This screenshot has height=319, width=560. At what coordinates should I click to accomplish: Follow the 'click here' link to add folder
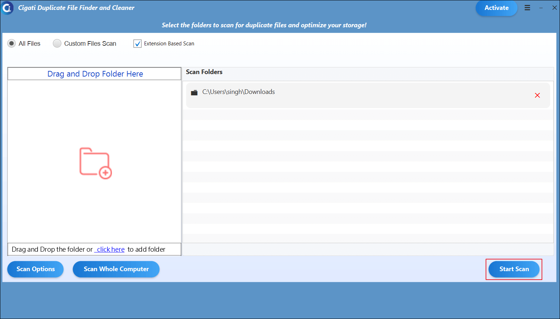[109, 249]
